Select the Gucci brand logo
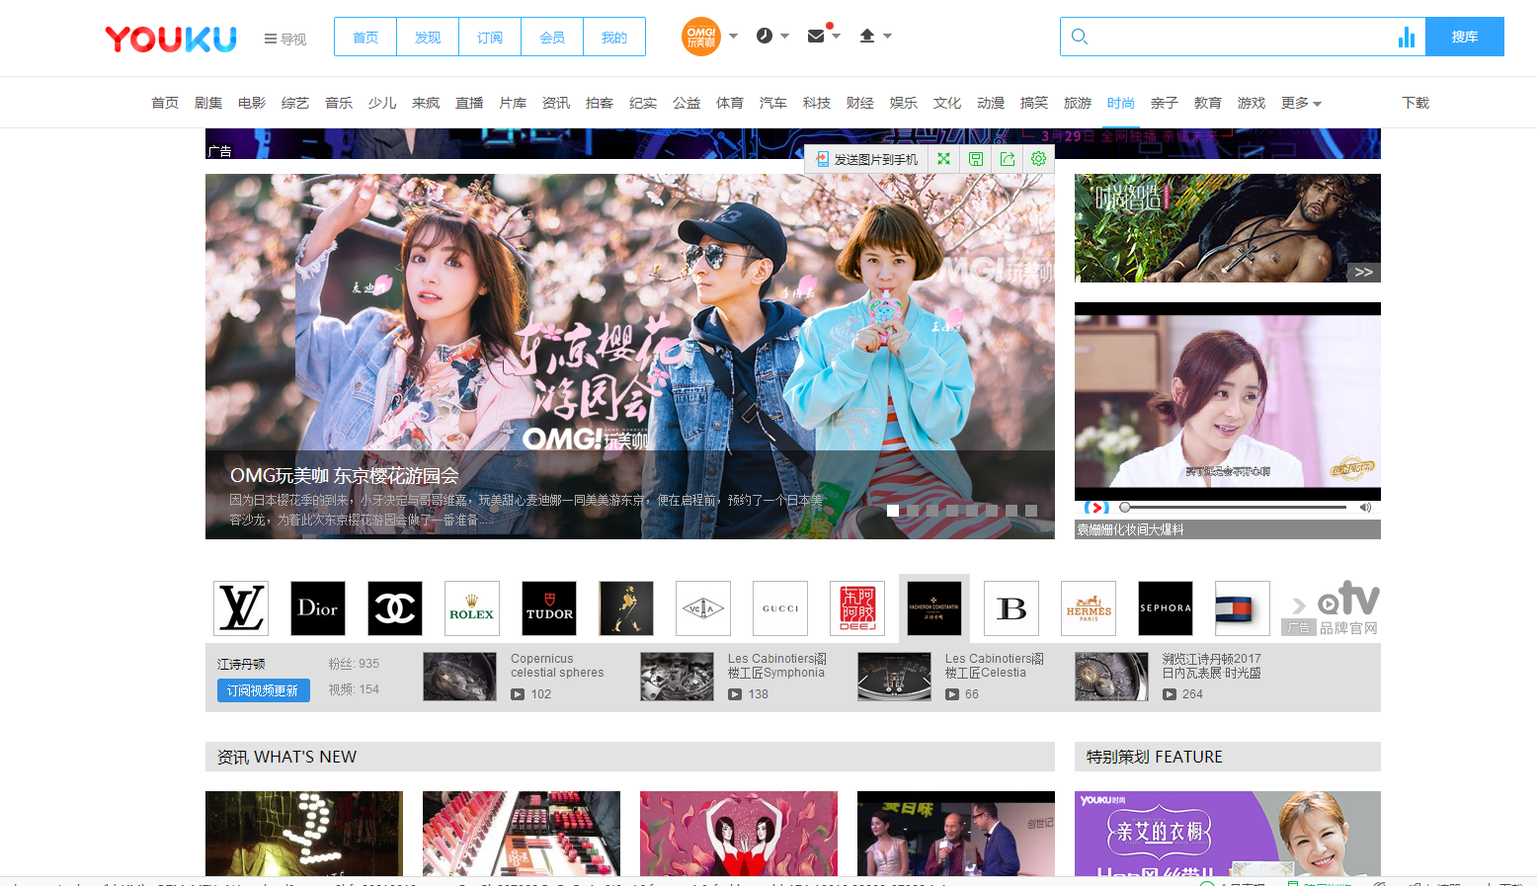The image size is (1537, 886). [x=780, y=608]
